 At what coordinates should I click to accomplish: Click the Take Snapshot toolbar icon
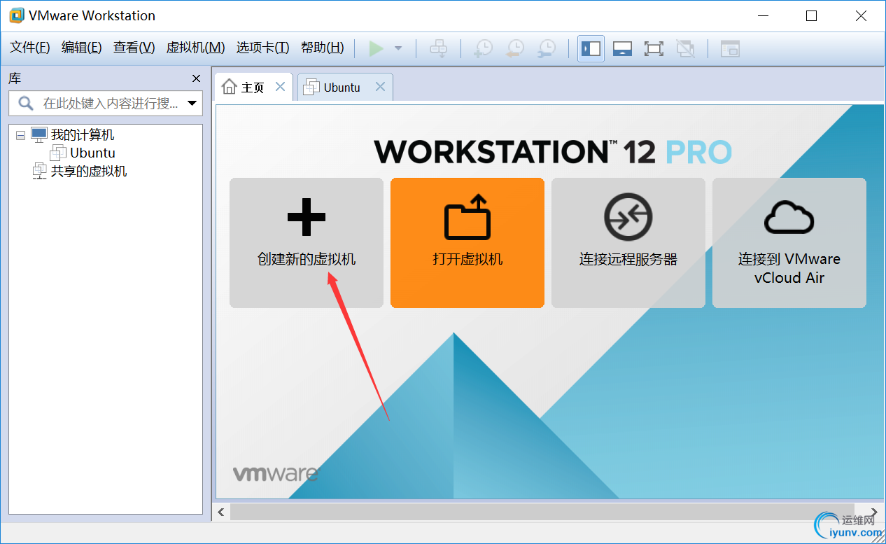click(483, 48)
